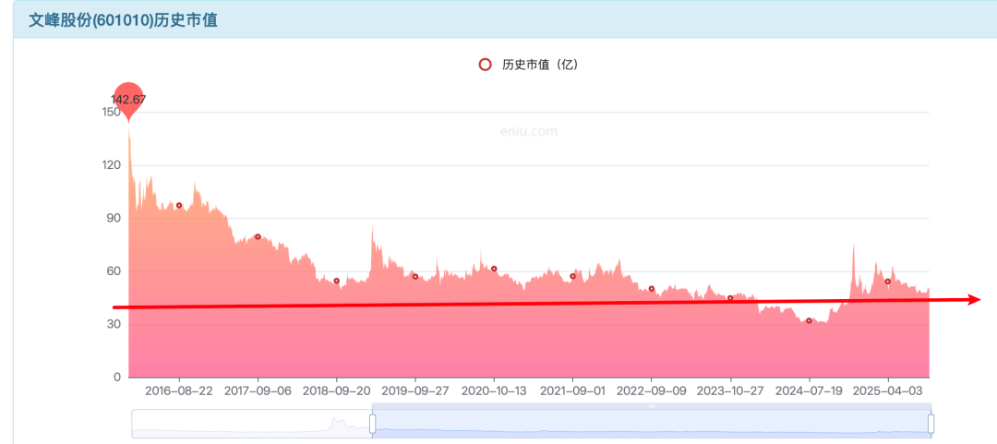Click the left handle of the zoom slider
The image size is (997, 444).
click(x=373, y=424)
